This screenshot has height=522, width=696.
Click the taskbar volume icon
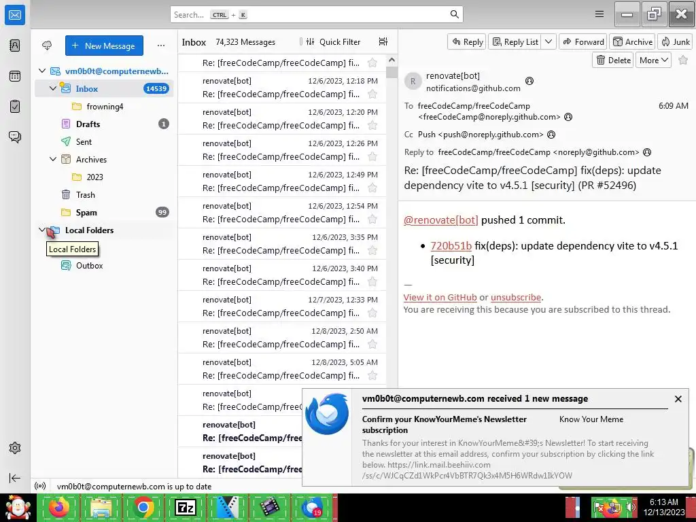(x=630, y=506)
